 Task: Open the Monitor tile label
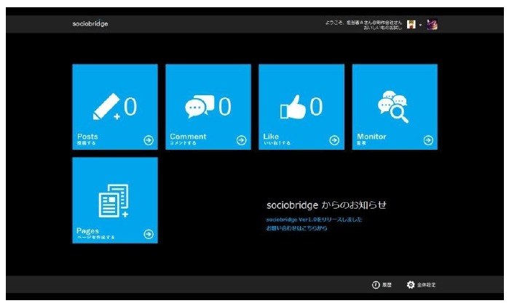pos(371,137)
